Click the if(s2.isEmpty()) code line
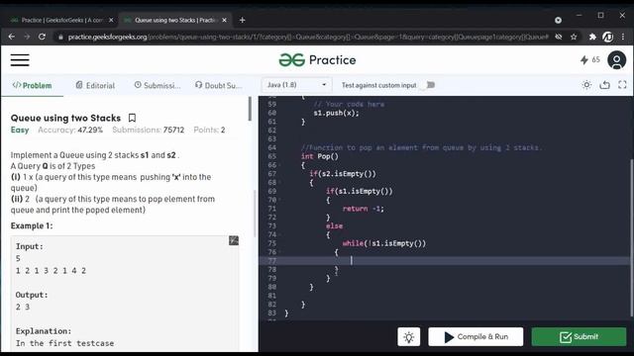634x356 pixels. [x=343, y=174]
